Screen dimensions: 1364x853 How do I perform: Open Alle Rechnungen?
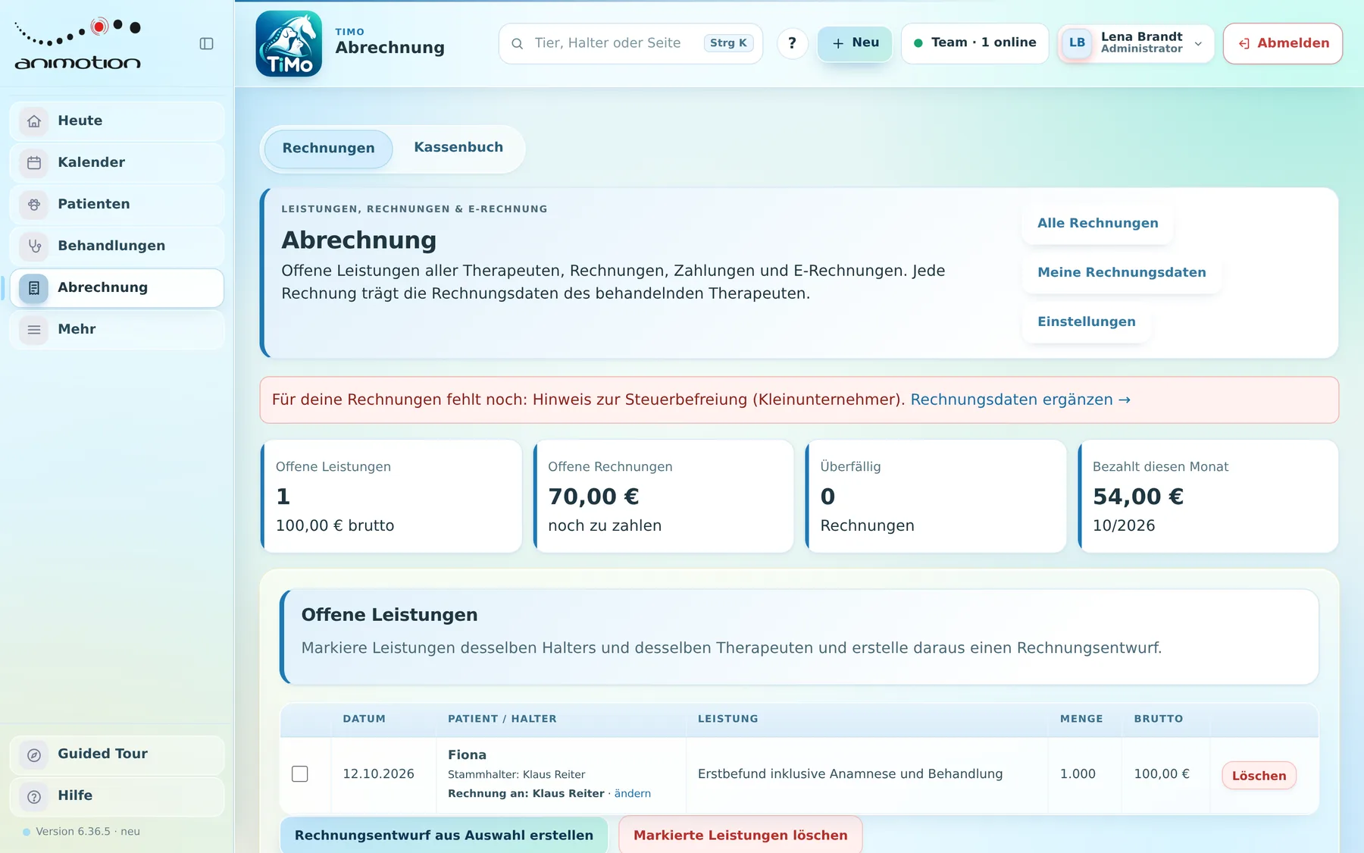1097,224
